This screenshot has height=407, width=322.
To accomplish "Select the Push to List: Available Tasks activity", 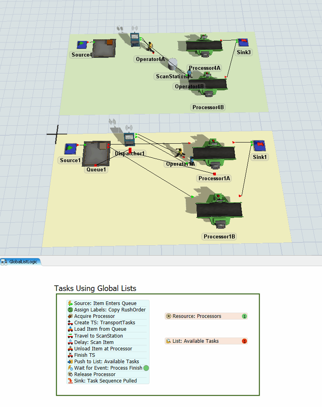I will pyautogui.click(x=107, y=362).
